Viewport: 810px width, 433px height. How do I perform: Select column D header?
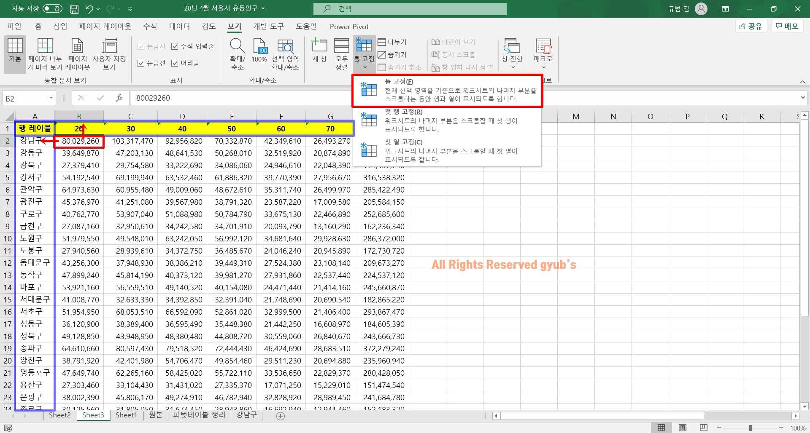point(182,116)
